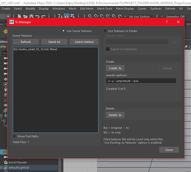Screen dimensions: 191x172
Task: Open the menu set dropdown arrow
Action: pos(8,16)
